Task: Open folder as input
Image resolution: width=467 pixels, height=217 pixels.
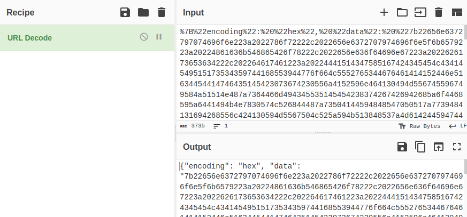Action: point(402,12)
